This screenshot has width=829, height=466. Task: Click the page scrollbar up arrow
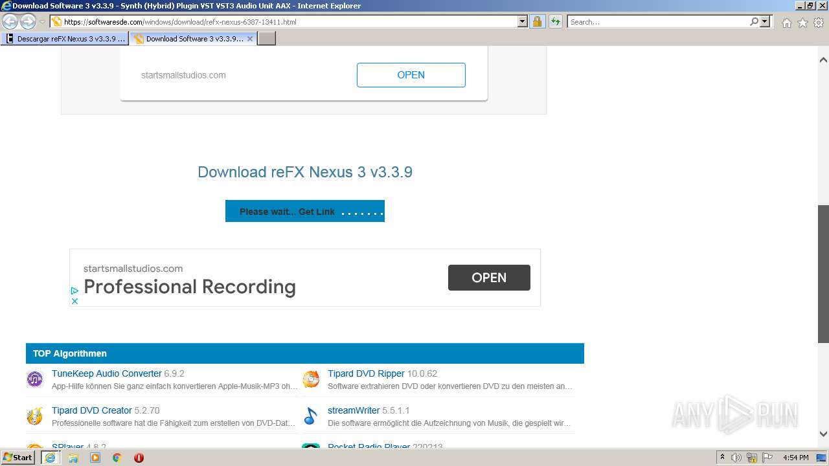823,60
